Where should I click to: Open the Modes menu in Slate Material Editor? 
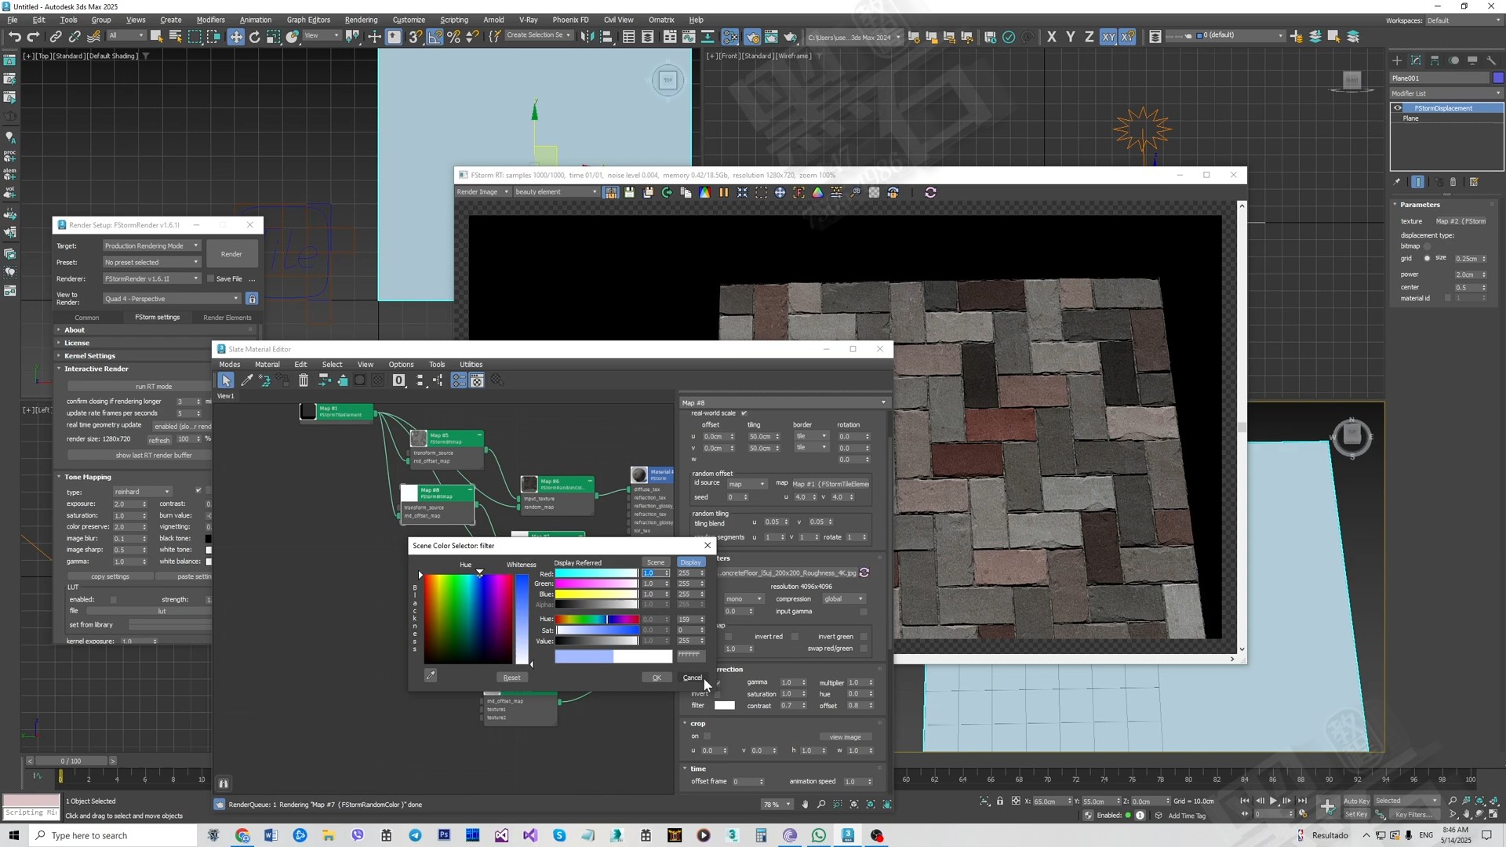click(x=229, y=365)
